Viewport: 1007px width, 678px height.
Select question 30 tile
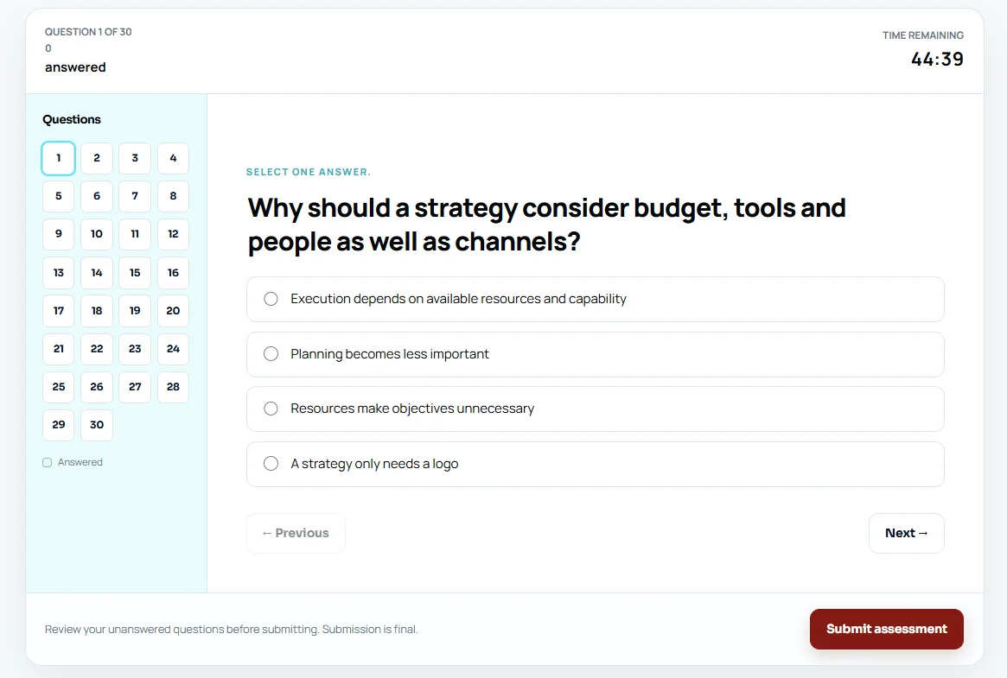(96, 425)
